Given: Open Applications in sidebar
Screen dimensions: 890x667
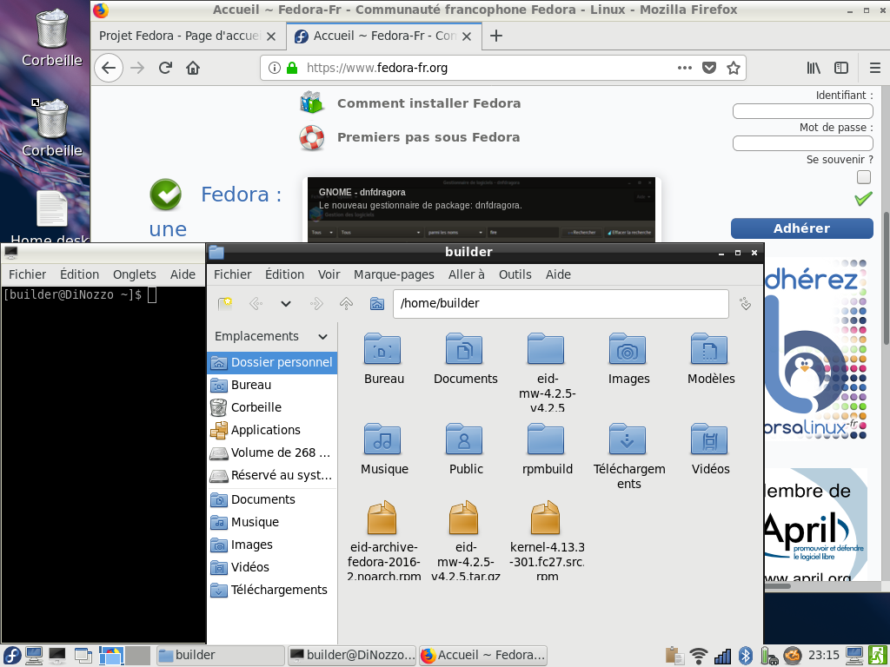Looking at the screenshot, I should (272, 430).
